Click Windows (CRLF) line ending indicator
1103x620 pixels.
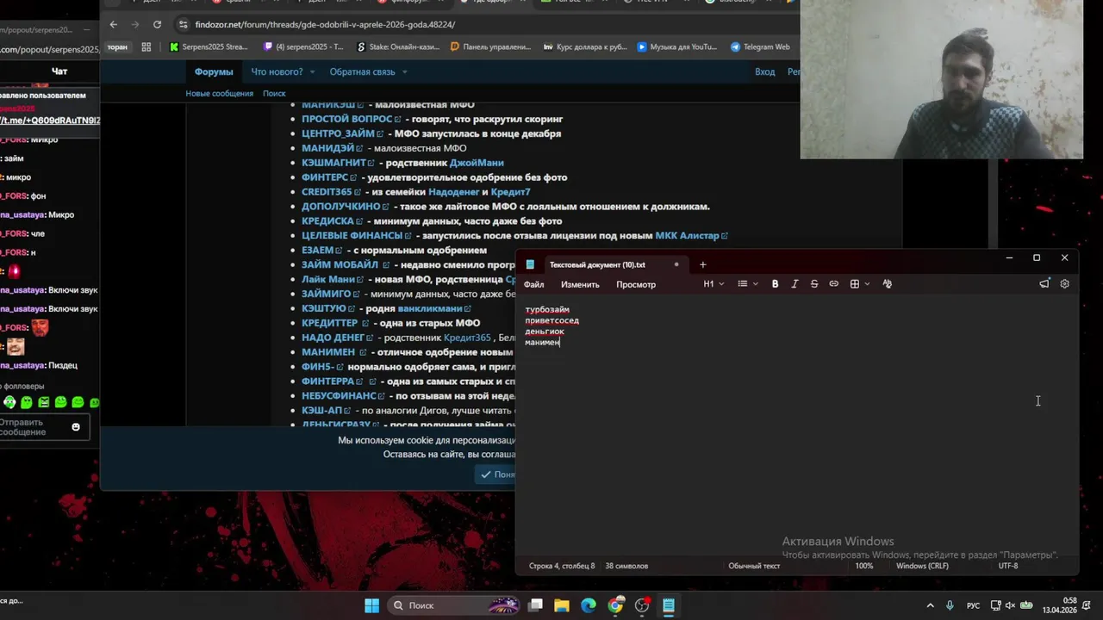[922, 566]
